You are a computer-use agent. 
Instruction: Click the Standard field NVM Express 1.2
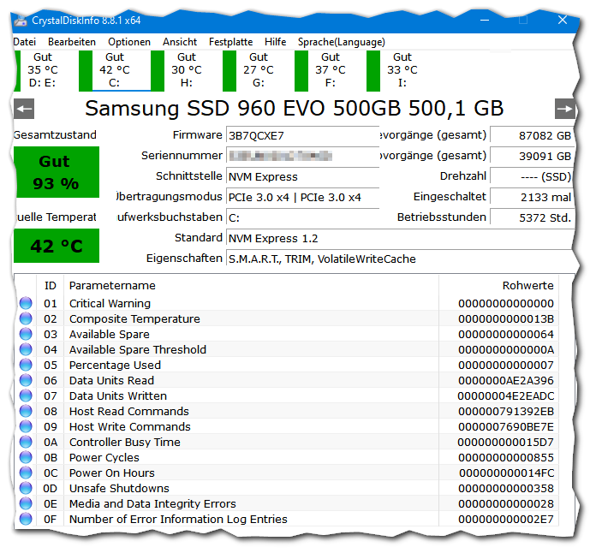pos(400,238)
